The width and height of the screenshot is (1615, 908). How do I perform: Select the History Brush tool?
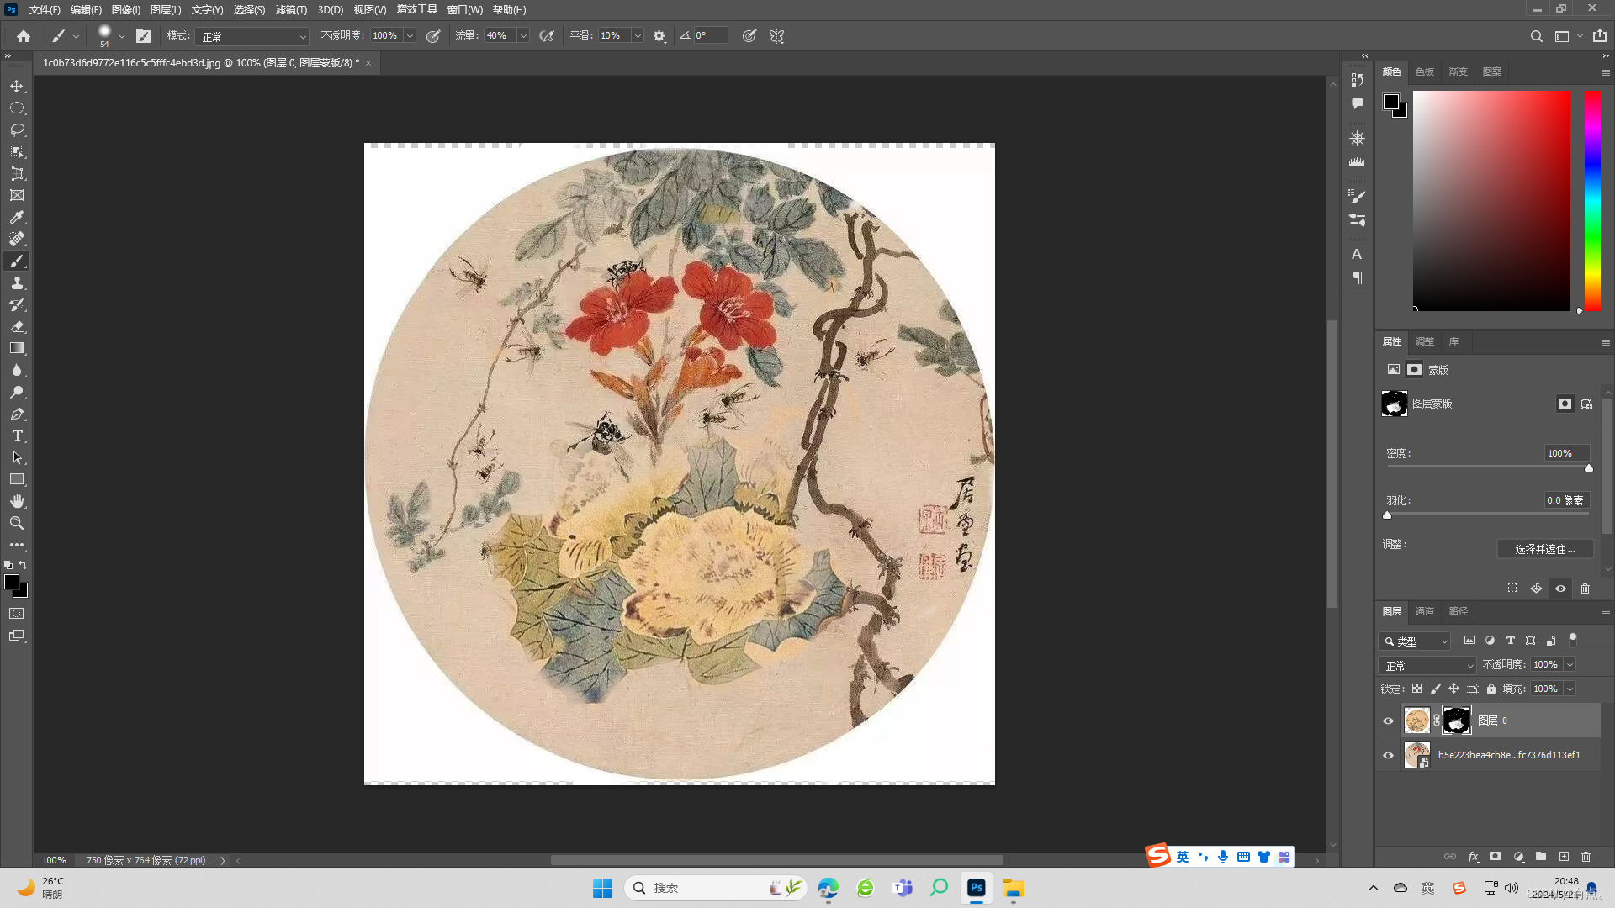17,304
